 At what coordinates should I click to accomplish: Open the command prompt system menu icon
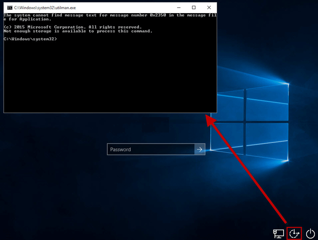10,8
